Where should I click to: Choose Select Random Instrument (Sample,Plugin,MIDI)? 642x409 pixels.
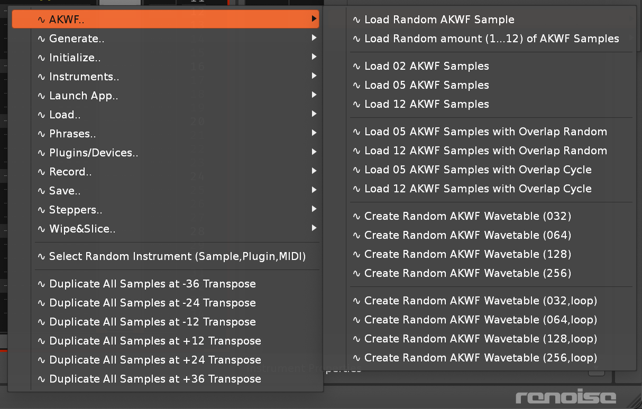coord(165,256)
